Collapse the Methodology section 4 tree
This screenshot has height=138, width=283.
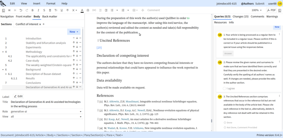tap(3, 52)
